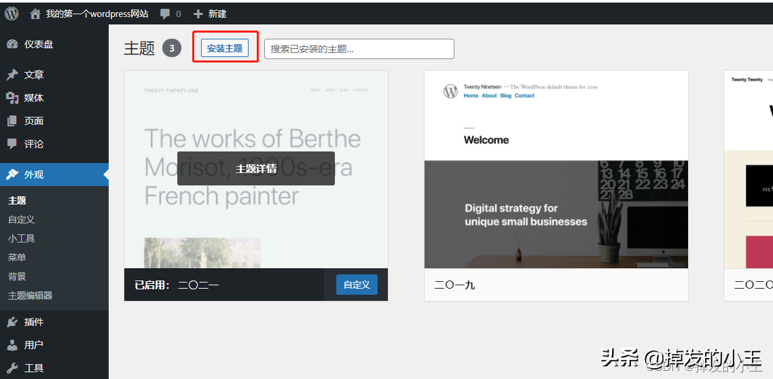Open the Twenty Twenty theme thumbnail

pos(749,170)
